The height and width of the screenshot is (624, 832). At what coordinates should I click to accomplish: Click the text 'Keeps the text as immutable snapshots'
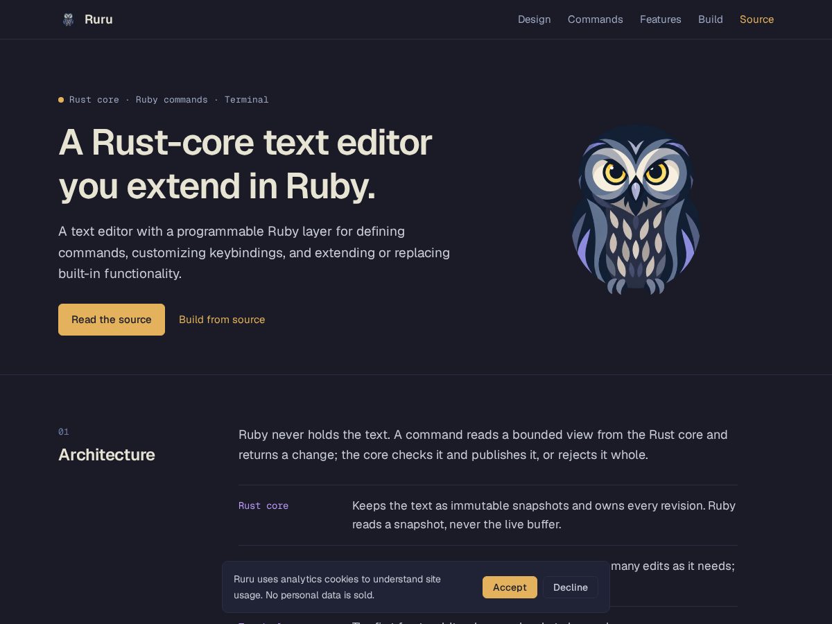452,506
